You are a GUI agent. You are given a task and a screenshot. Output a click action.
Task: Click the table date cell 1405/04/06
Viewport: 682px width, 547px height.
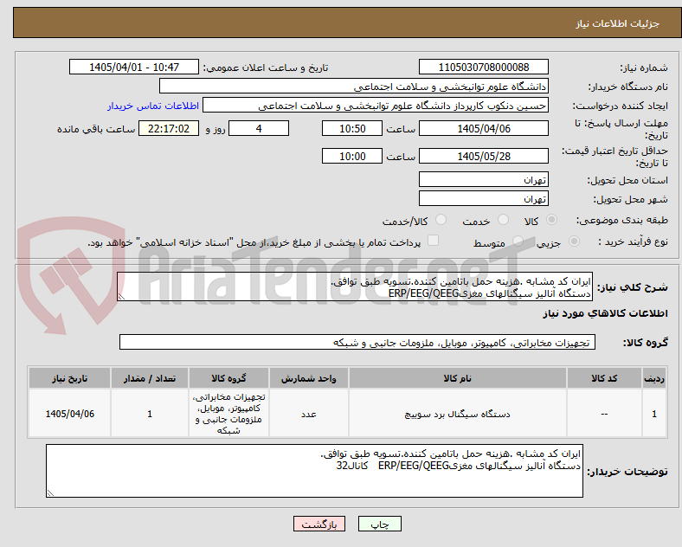(69, 414)
